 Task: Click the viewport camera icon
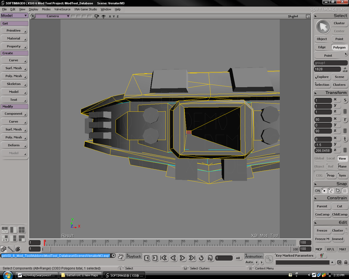coord(96,16)
